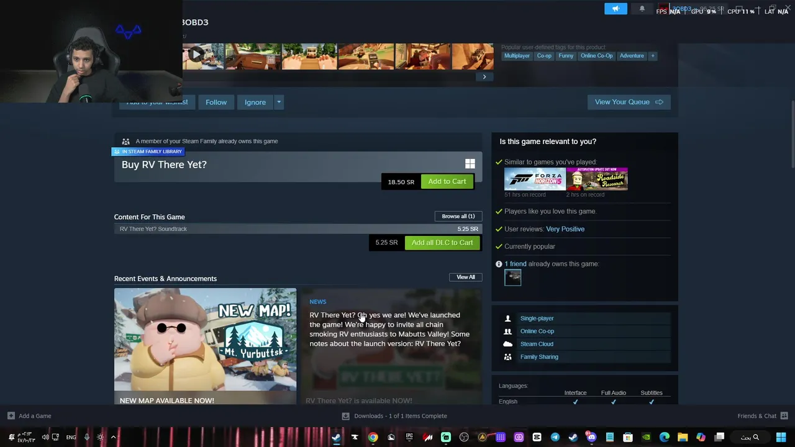The width and height of the screenshot is (795, 447).
Task: Open Microsoft Store from the taskbar
Action: [x=628, y=437]
